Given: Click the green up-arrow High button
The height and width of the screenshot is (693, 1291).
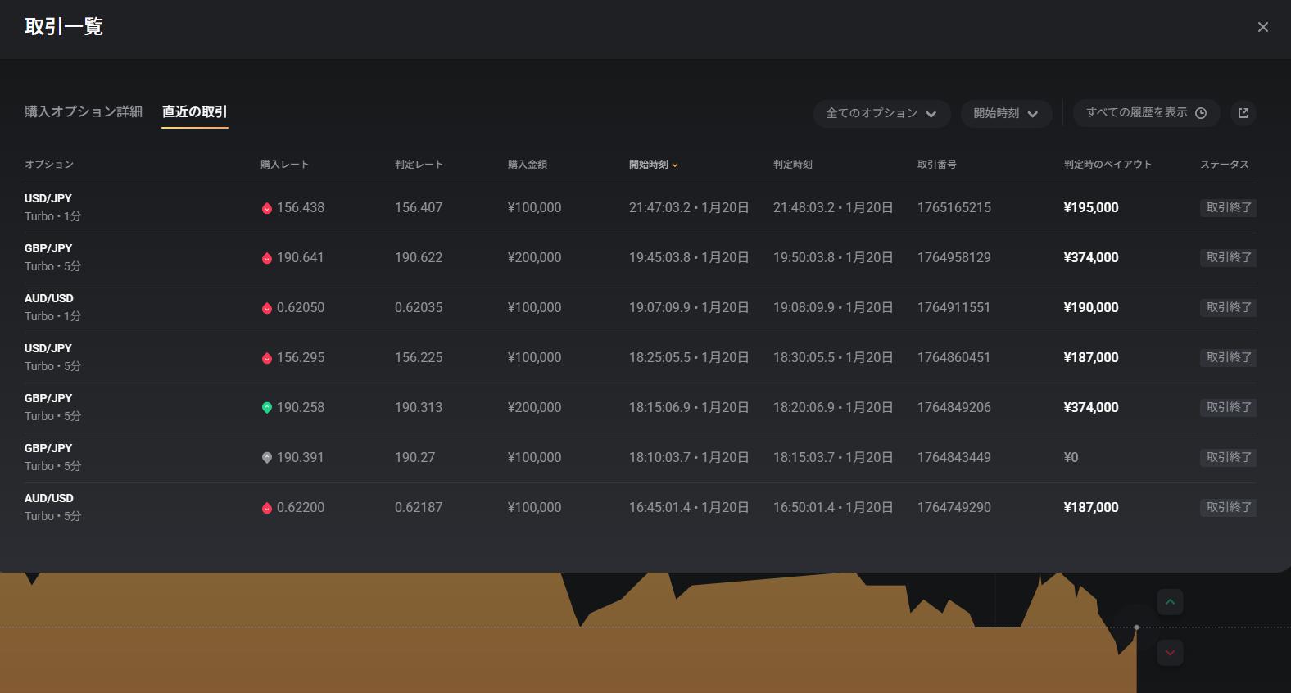Looking at the screenshot, I should pos(1170,602).
